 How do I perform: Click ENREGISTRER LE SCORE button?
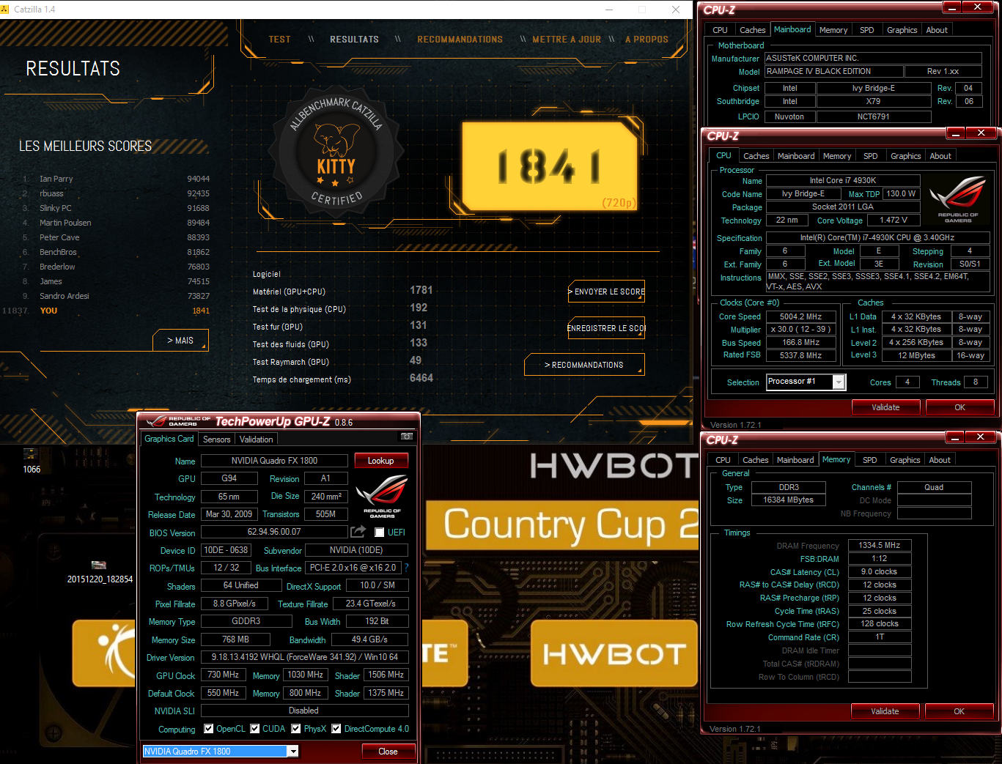(606, 328)
